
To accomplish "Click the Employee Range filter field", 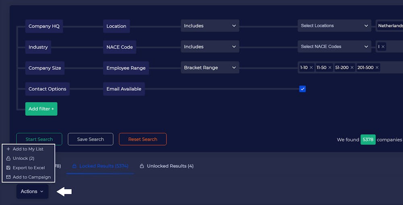I will 126,68.
